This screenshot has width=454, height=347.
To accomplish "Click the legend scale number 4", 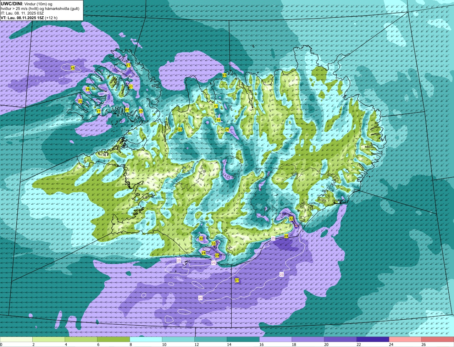I will (66, 345).
